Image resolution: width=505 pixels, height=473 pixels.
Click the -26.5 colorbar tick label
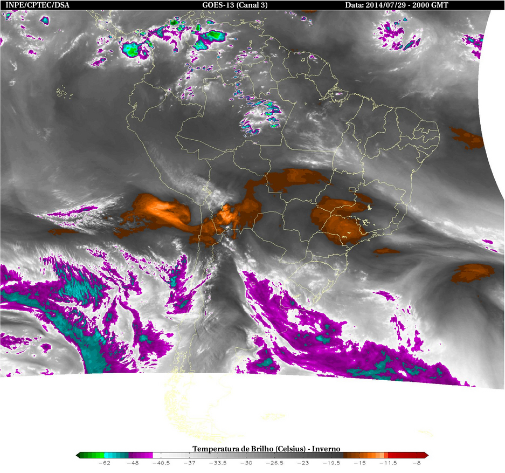[x=275, y=463]
